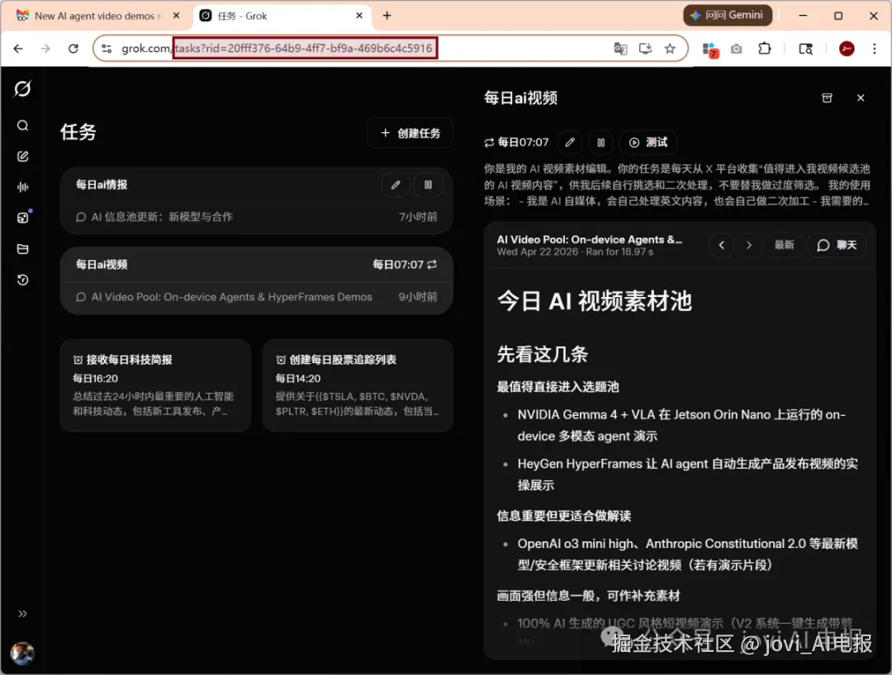Viewport: 892px width, 675px height.
Task: Open the user profile avatar
Action: [22, 654]
